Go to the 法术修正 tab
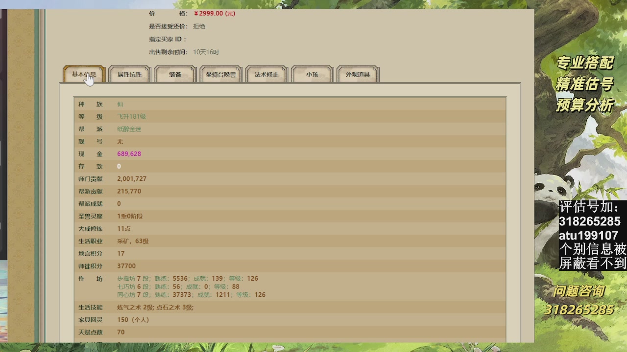The image size is (627, 352). point(266,74)
